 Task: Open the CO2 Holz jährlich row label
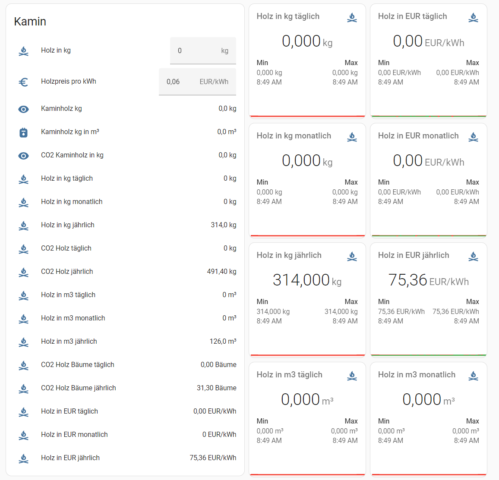pos(67,271)
